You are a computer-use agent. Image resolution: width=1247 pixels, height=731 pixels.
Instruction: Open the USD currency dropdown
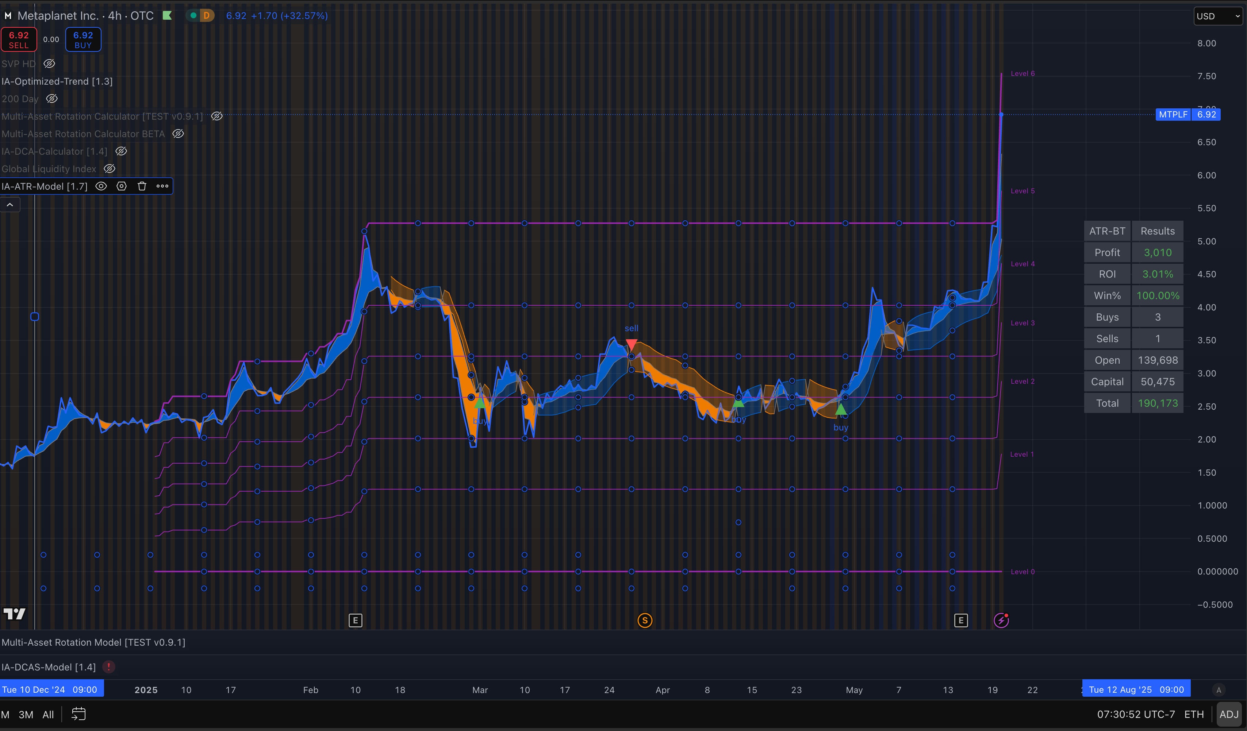coord(1218,16)
